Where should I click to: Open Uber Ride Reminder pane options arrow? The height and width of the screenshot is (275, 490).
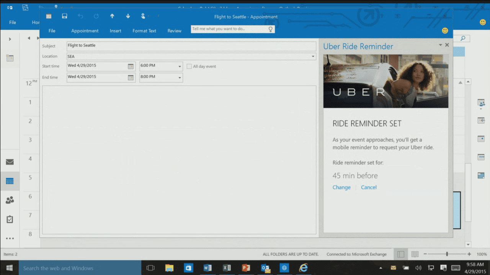click(440, 45)
